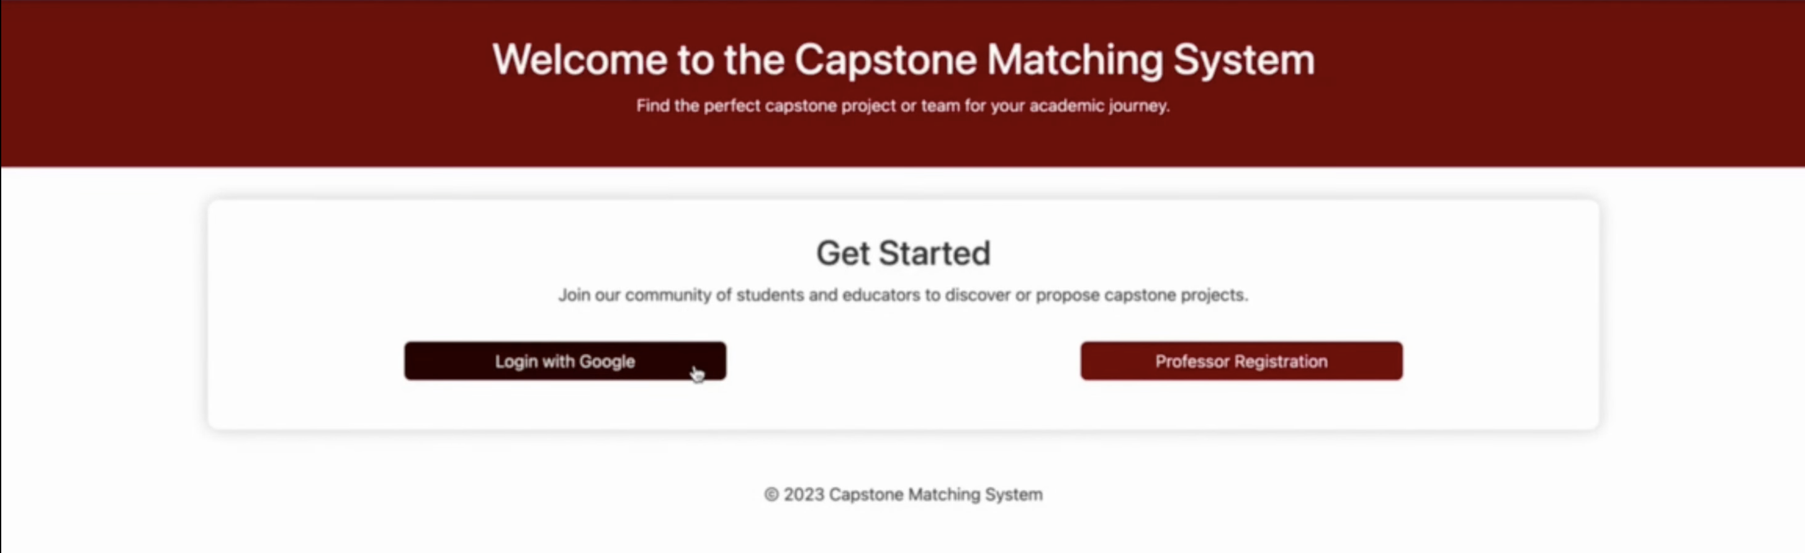Open the Professor Registration page
The image size is (1805, 553).
point(1241,361)
